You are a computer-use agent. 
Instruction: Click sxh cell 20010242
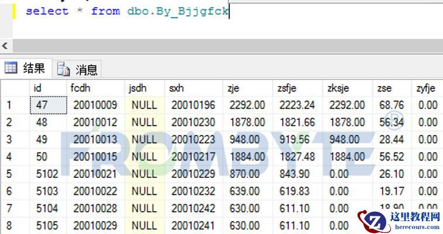pos(194,208)
